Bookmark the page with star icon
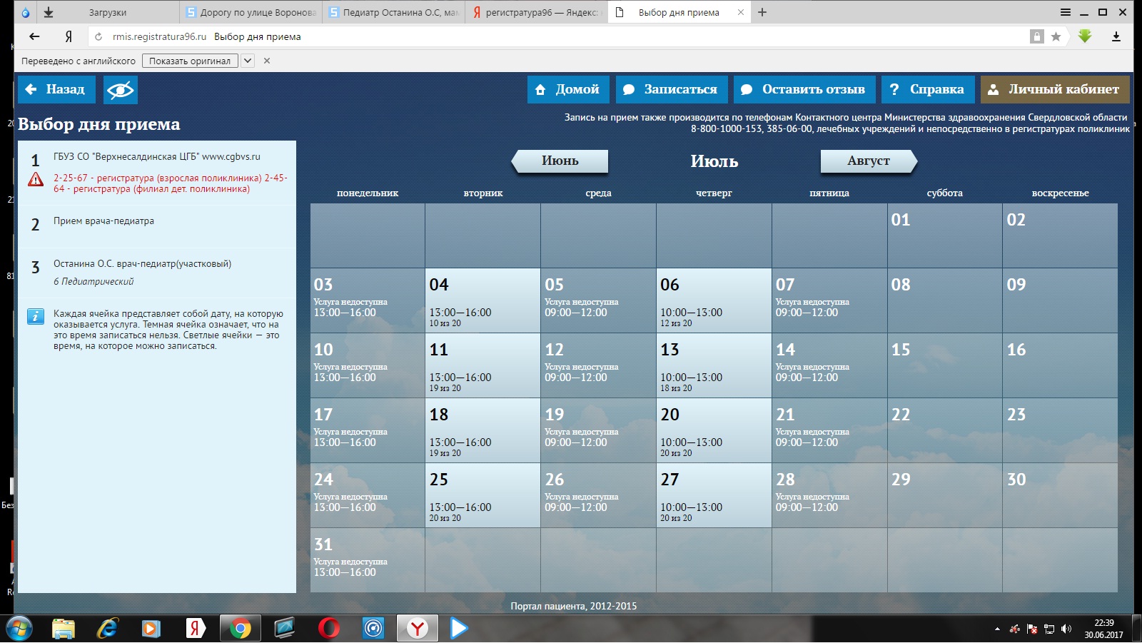Screen dimensions: 1142x643 [x=1056, y=37]
